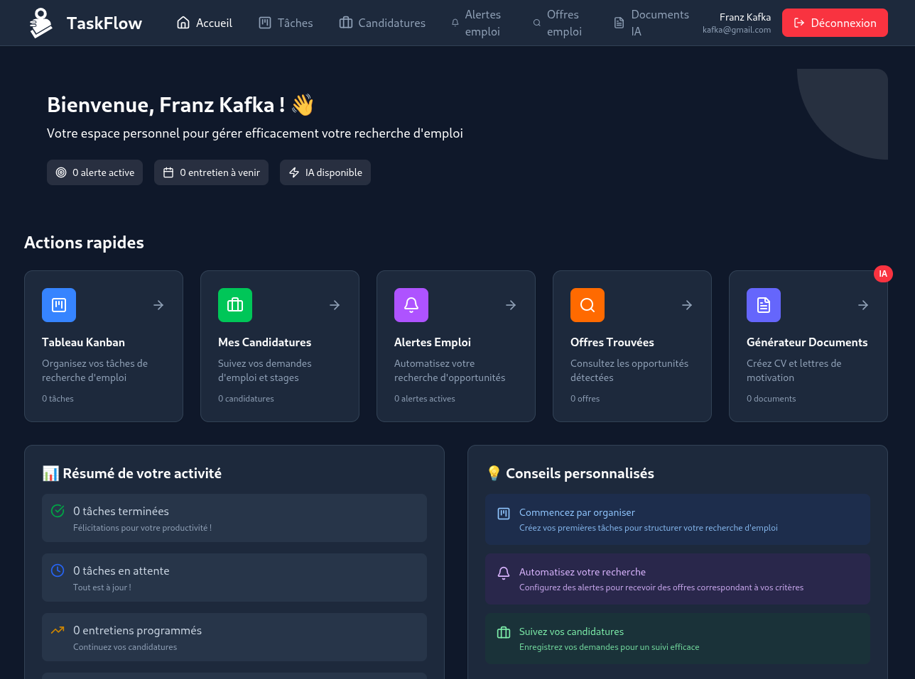Image resolution: width=915 pixels, height=679 pixels.
Task: Click the 0 alerte active chip
Action: coord(95,172)
